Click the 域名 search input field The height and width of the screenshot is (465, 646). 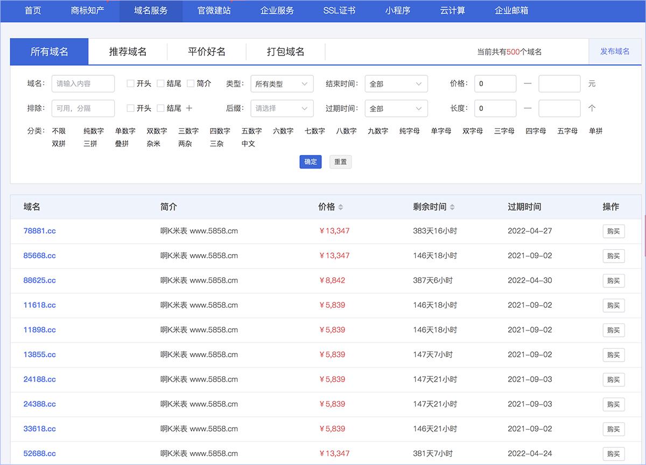(83, 83)
